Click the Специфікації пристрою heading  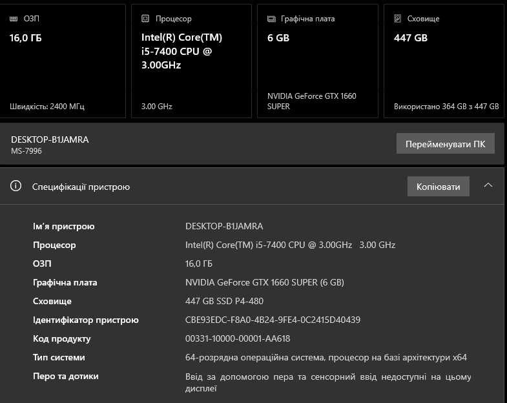click(81, 187)
